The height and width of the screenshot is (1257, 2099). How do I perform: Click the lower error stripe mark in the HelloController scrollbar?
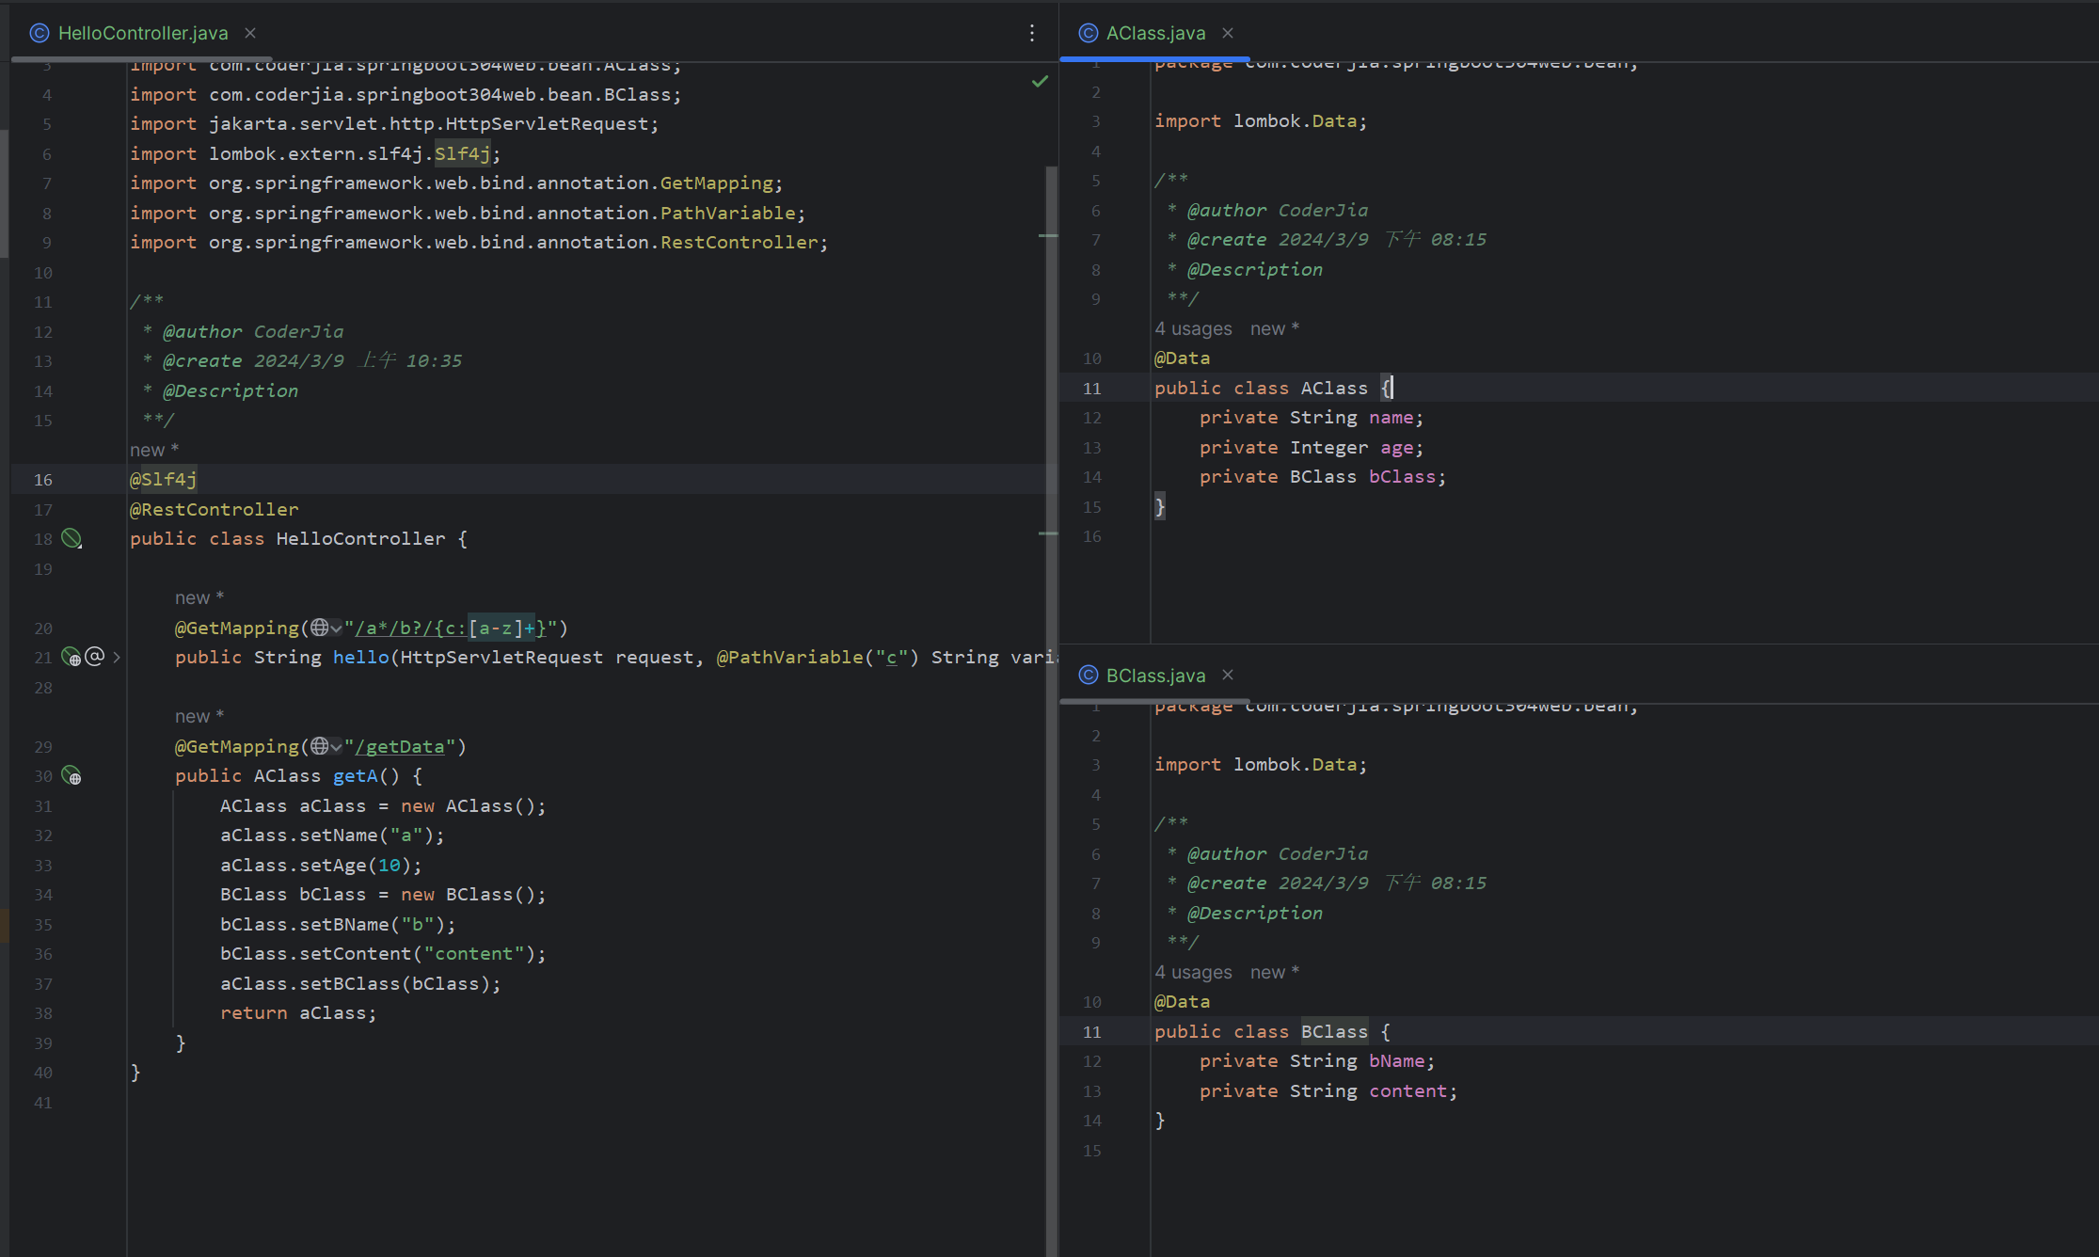click(x=1048, y=533)
